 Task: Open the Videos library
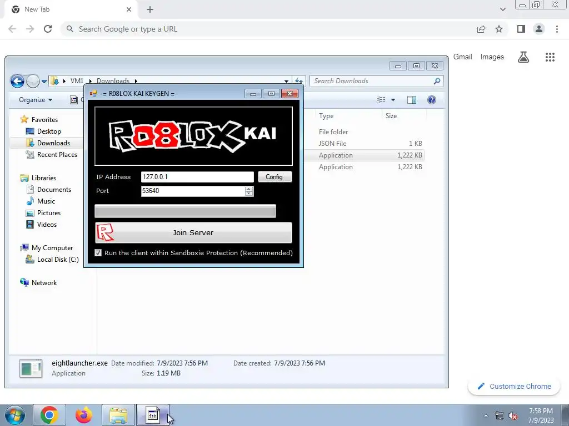[47, 225]
